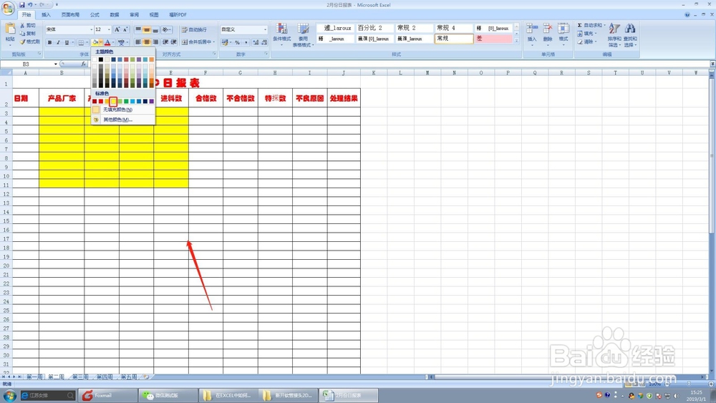Apply the pink 差 cell style
This screenshot has width=716, height=403.
point(493,39)
